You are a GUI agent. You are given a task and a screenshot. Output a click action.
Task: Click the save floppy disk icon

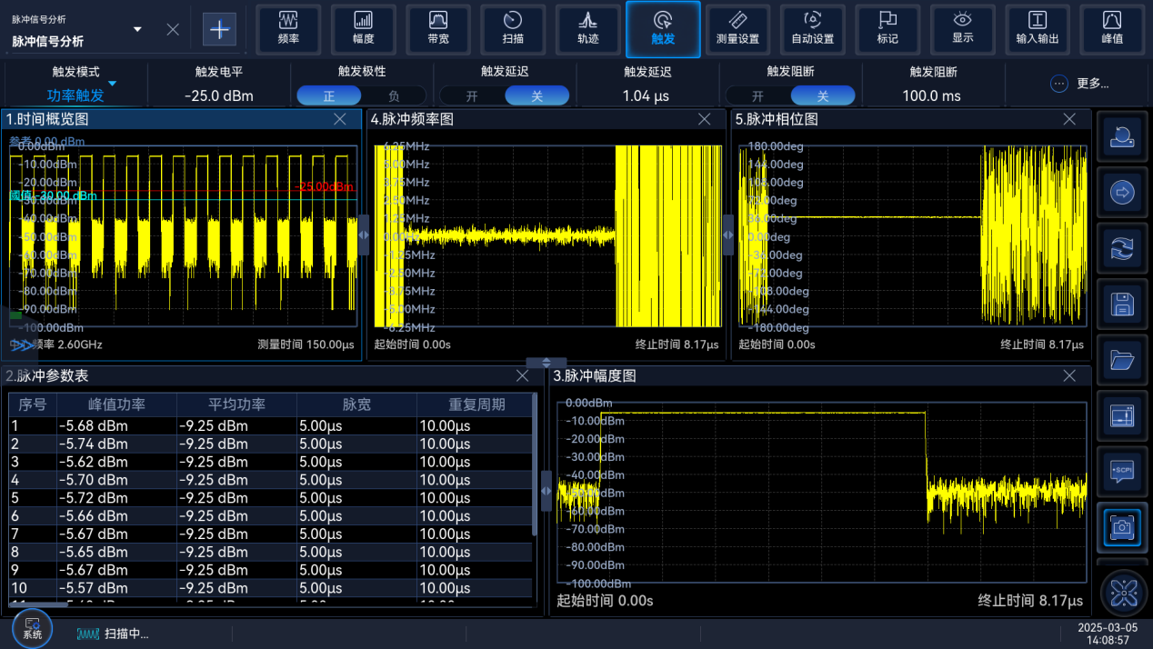(1122, 305)
